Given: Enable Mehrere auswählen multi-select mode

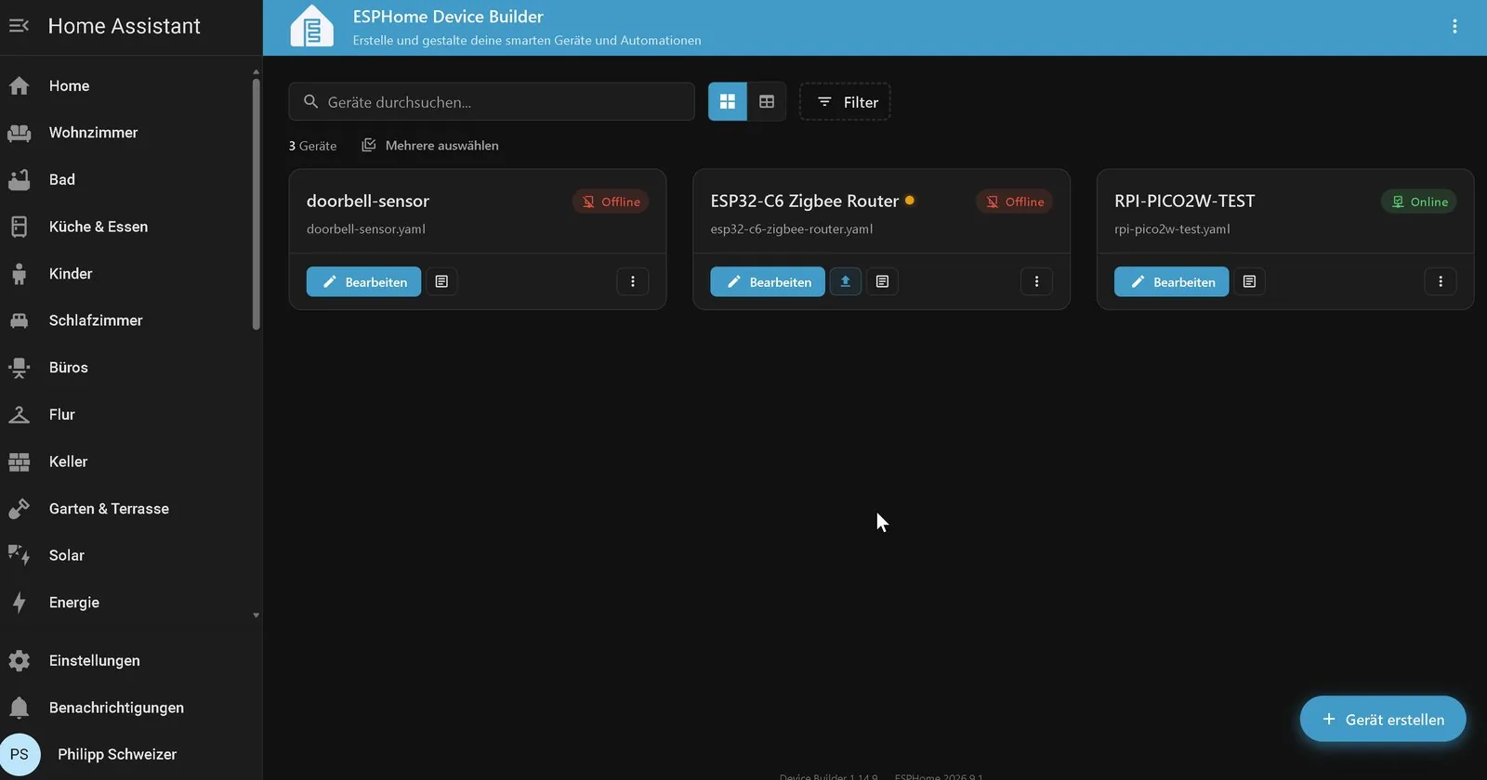Looking at the screenshot, I should coord(430,146).
